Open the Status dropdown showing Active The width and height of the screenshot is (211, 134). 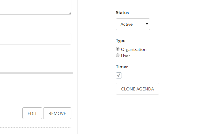133,24
